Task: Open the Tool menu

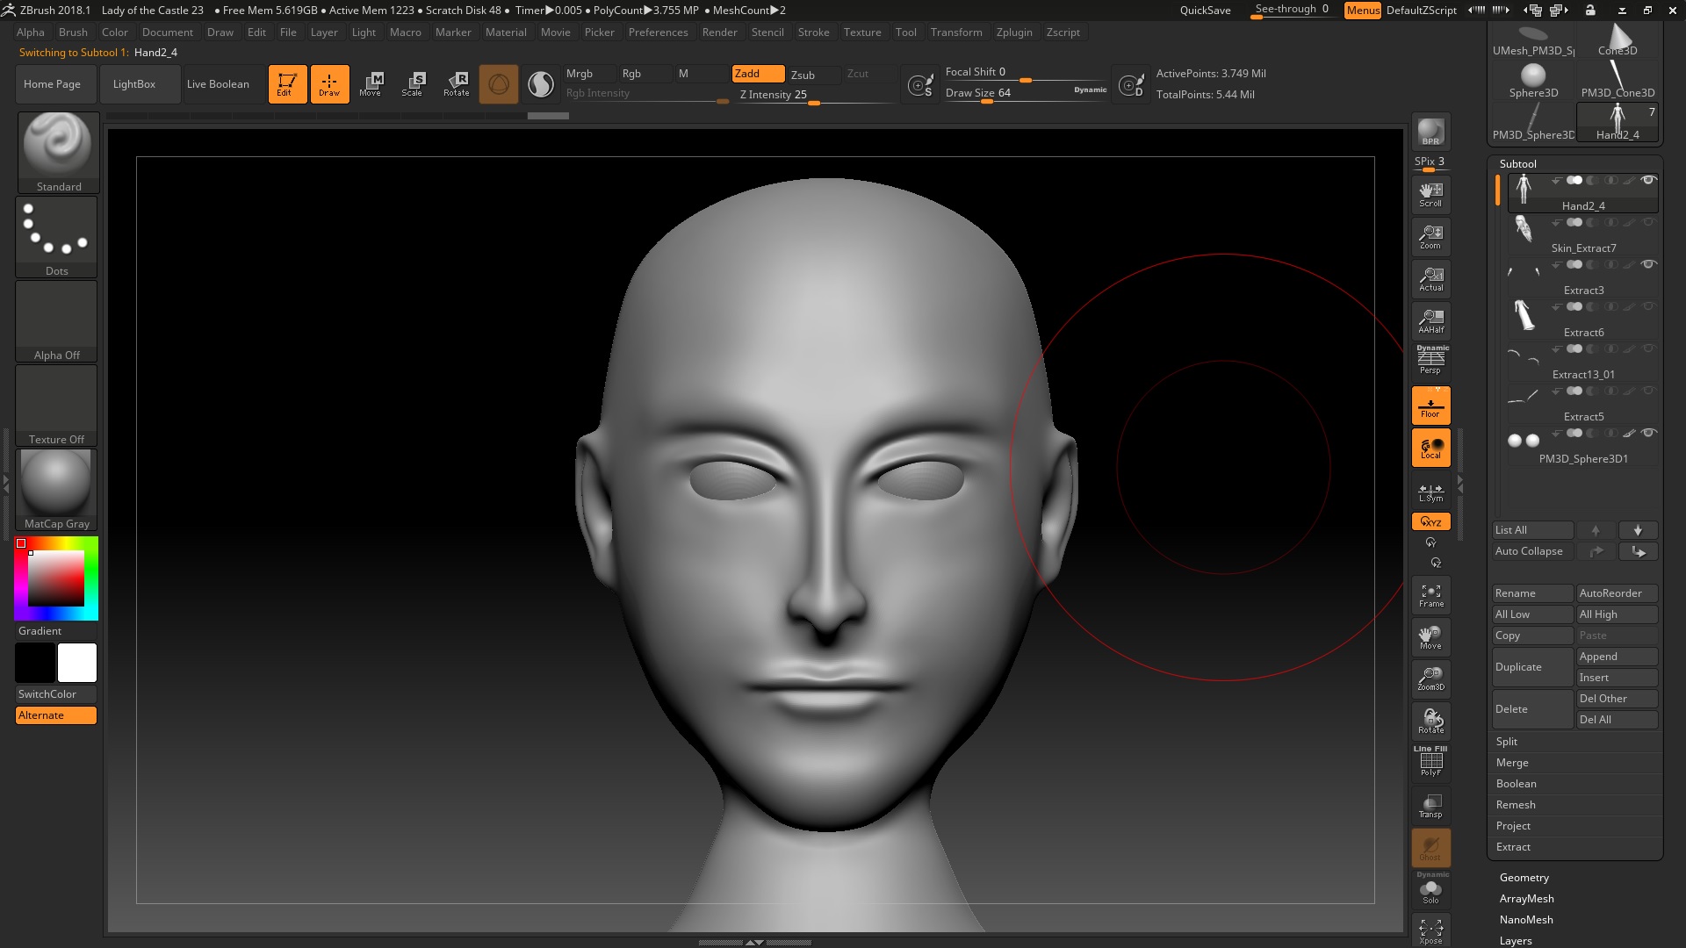Action: pos(905,32)
